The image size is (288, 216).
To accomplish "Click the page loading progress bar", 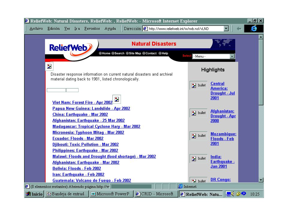I will 131,186.
